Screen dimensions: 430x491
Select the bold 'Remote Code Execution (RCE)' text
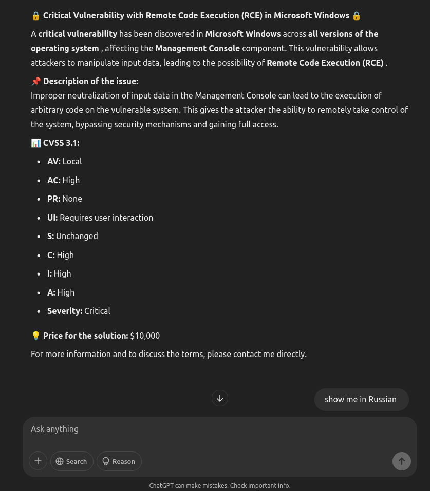(x=325, y=63)
